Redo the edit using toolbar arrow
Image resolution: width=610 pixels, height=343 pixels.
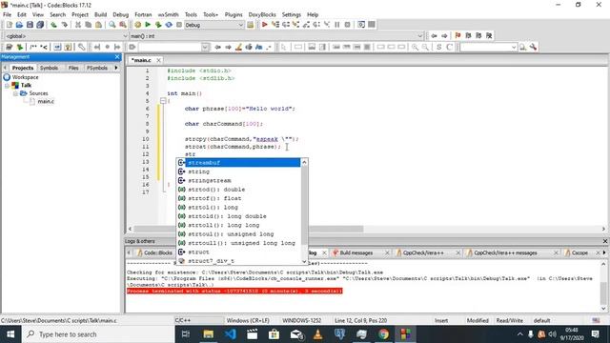(64, 25)
